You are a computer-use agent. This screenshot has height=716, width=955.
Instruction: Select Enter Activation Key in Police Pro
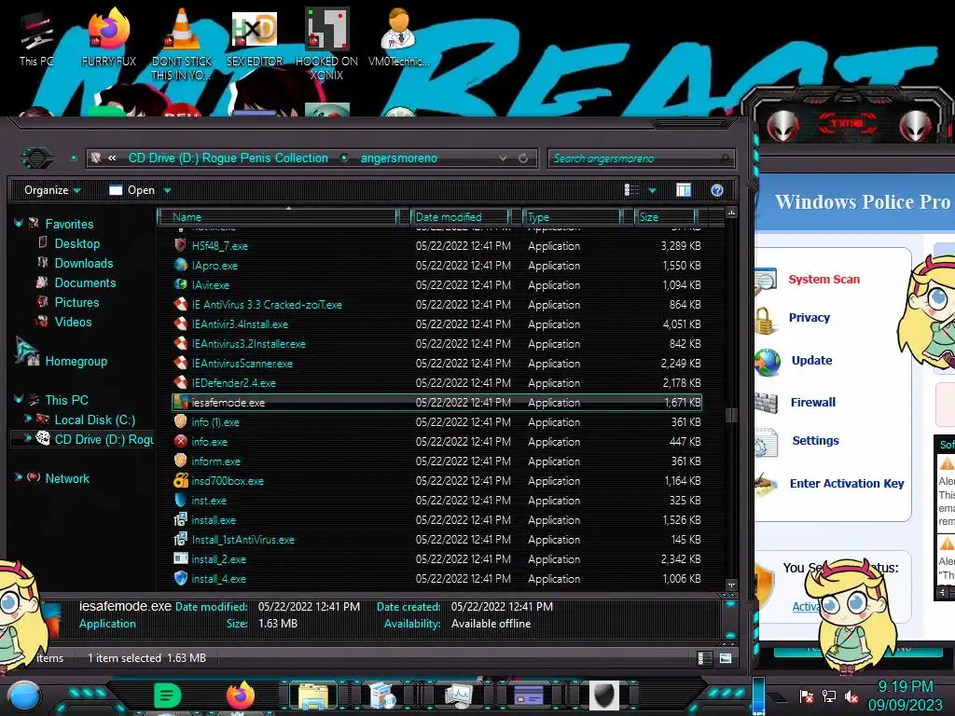(x=847, y=484)
